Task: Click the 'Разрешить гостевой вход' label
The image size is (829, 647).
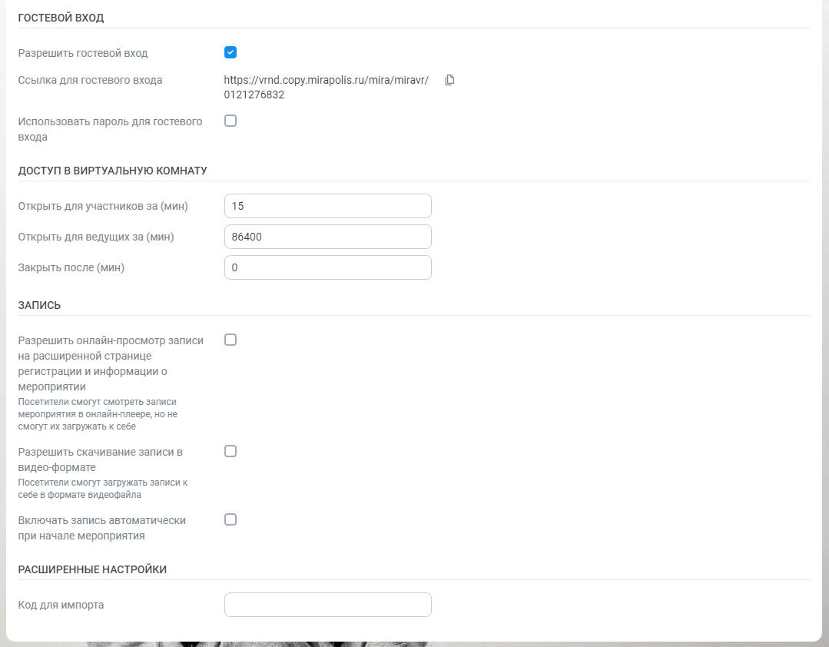Action: 83,53
